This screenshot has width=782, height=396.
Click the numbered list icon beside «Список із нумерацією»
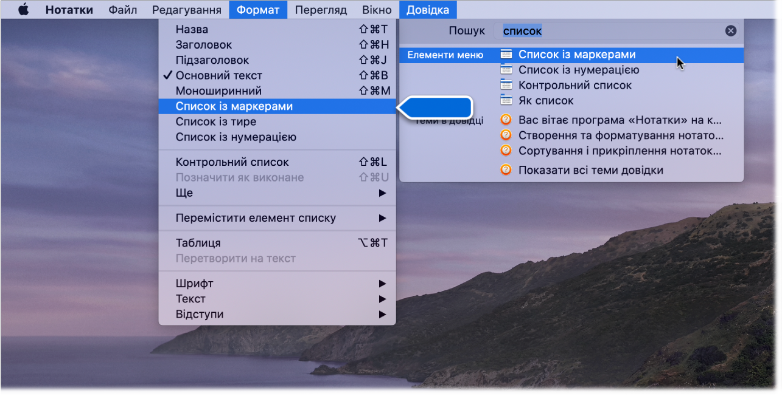pyautogui.click(x=506, y=70)
